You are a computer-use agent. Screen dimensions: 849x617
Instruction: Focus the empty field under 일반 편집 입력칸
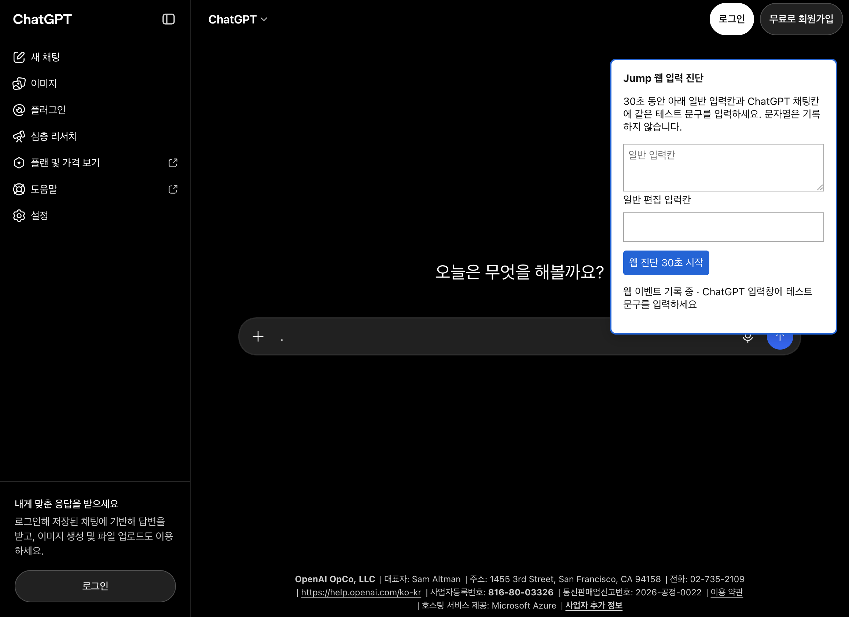point(723,227)
